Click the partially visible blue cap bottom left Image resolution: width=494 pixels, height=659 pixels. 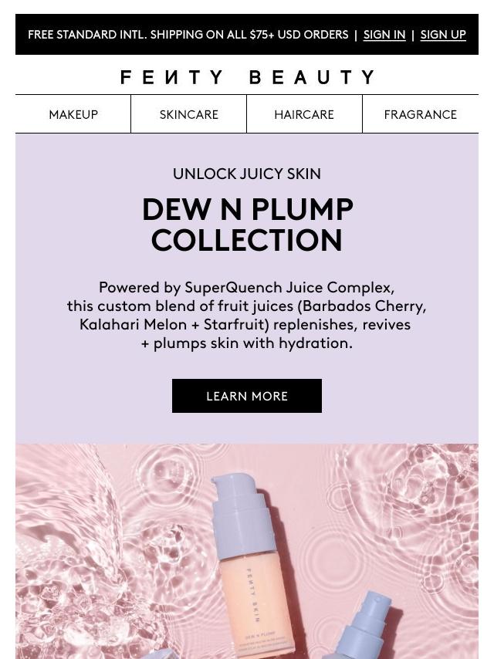(x=157, y=654)
